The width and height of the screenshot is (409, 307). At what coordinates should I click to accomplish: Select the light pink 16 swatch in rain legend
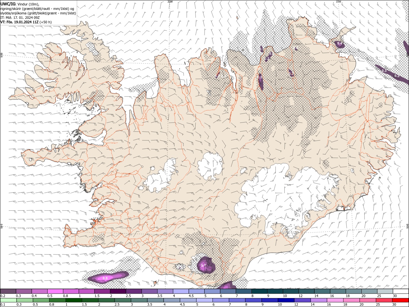point(335,300)
